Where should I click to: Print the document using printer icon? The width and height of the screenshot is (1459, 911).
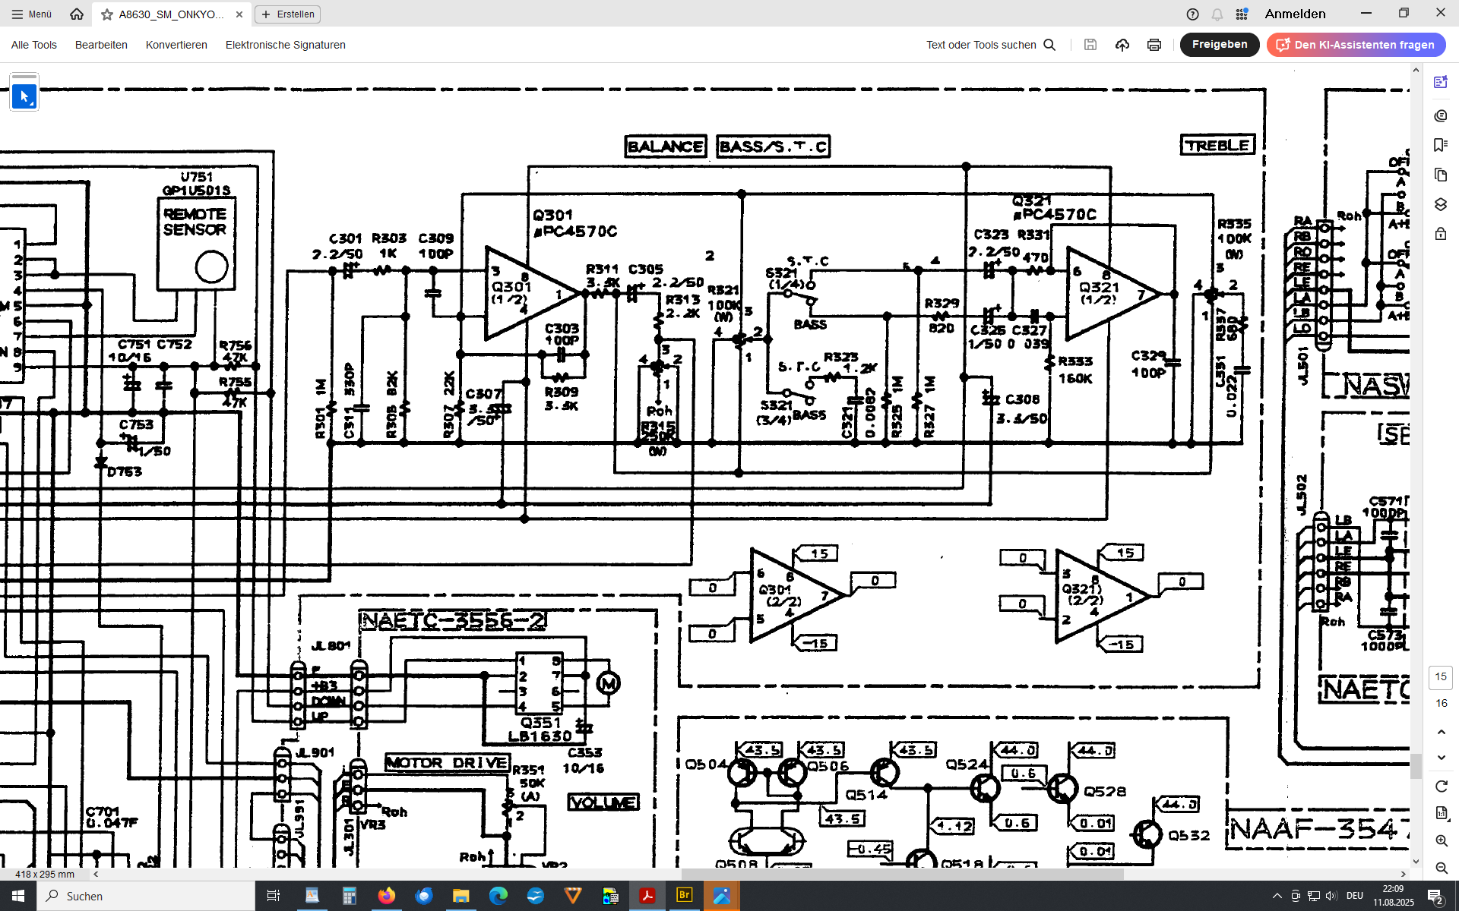(1154, 45)
